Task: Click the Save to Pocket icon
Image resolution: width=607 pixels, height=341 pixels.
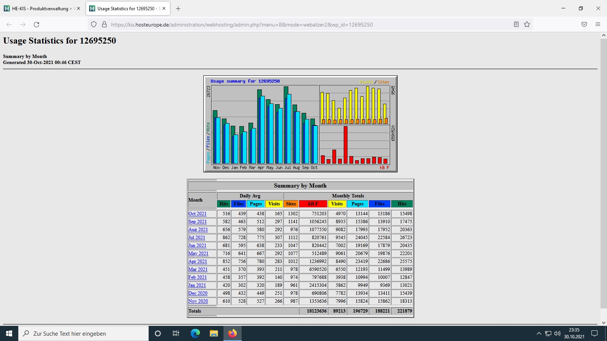Action: pos(584,25)
